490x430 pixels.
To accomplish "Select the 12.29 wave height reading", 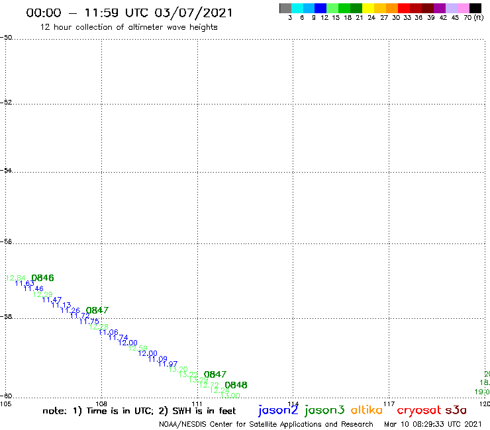I will [x=43, y=294].
